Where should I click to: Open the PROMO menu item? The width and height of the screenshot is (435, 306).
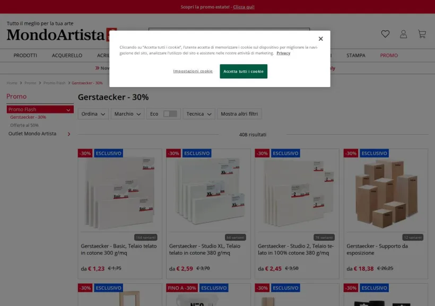pos(389,56)
